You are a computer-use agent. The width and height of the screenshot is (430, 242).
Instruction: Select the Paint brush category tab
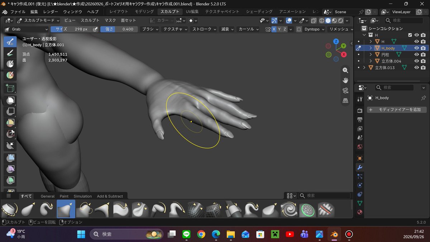64,196
